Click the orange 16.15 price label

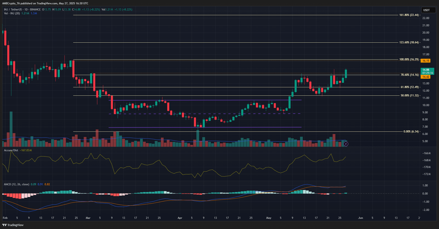click(x=426, y=61)
